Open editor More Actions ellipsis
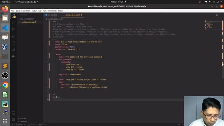224x126 pixels. point(221,15)
